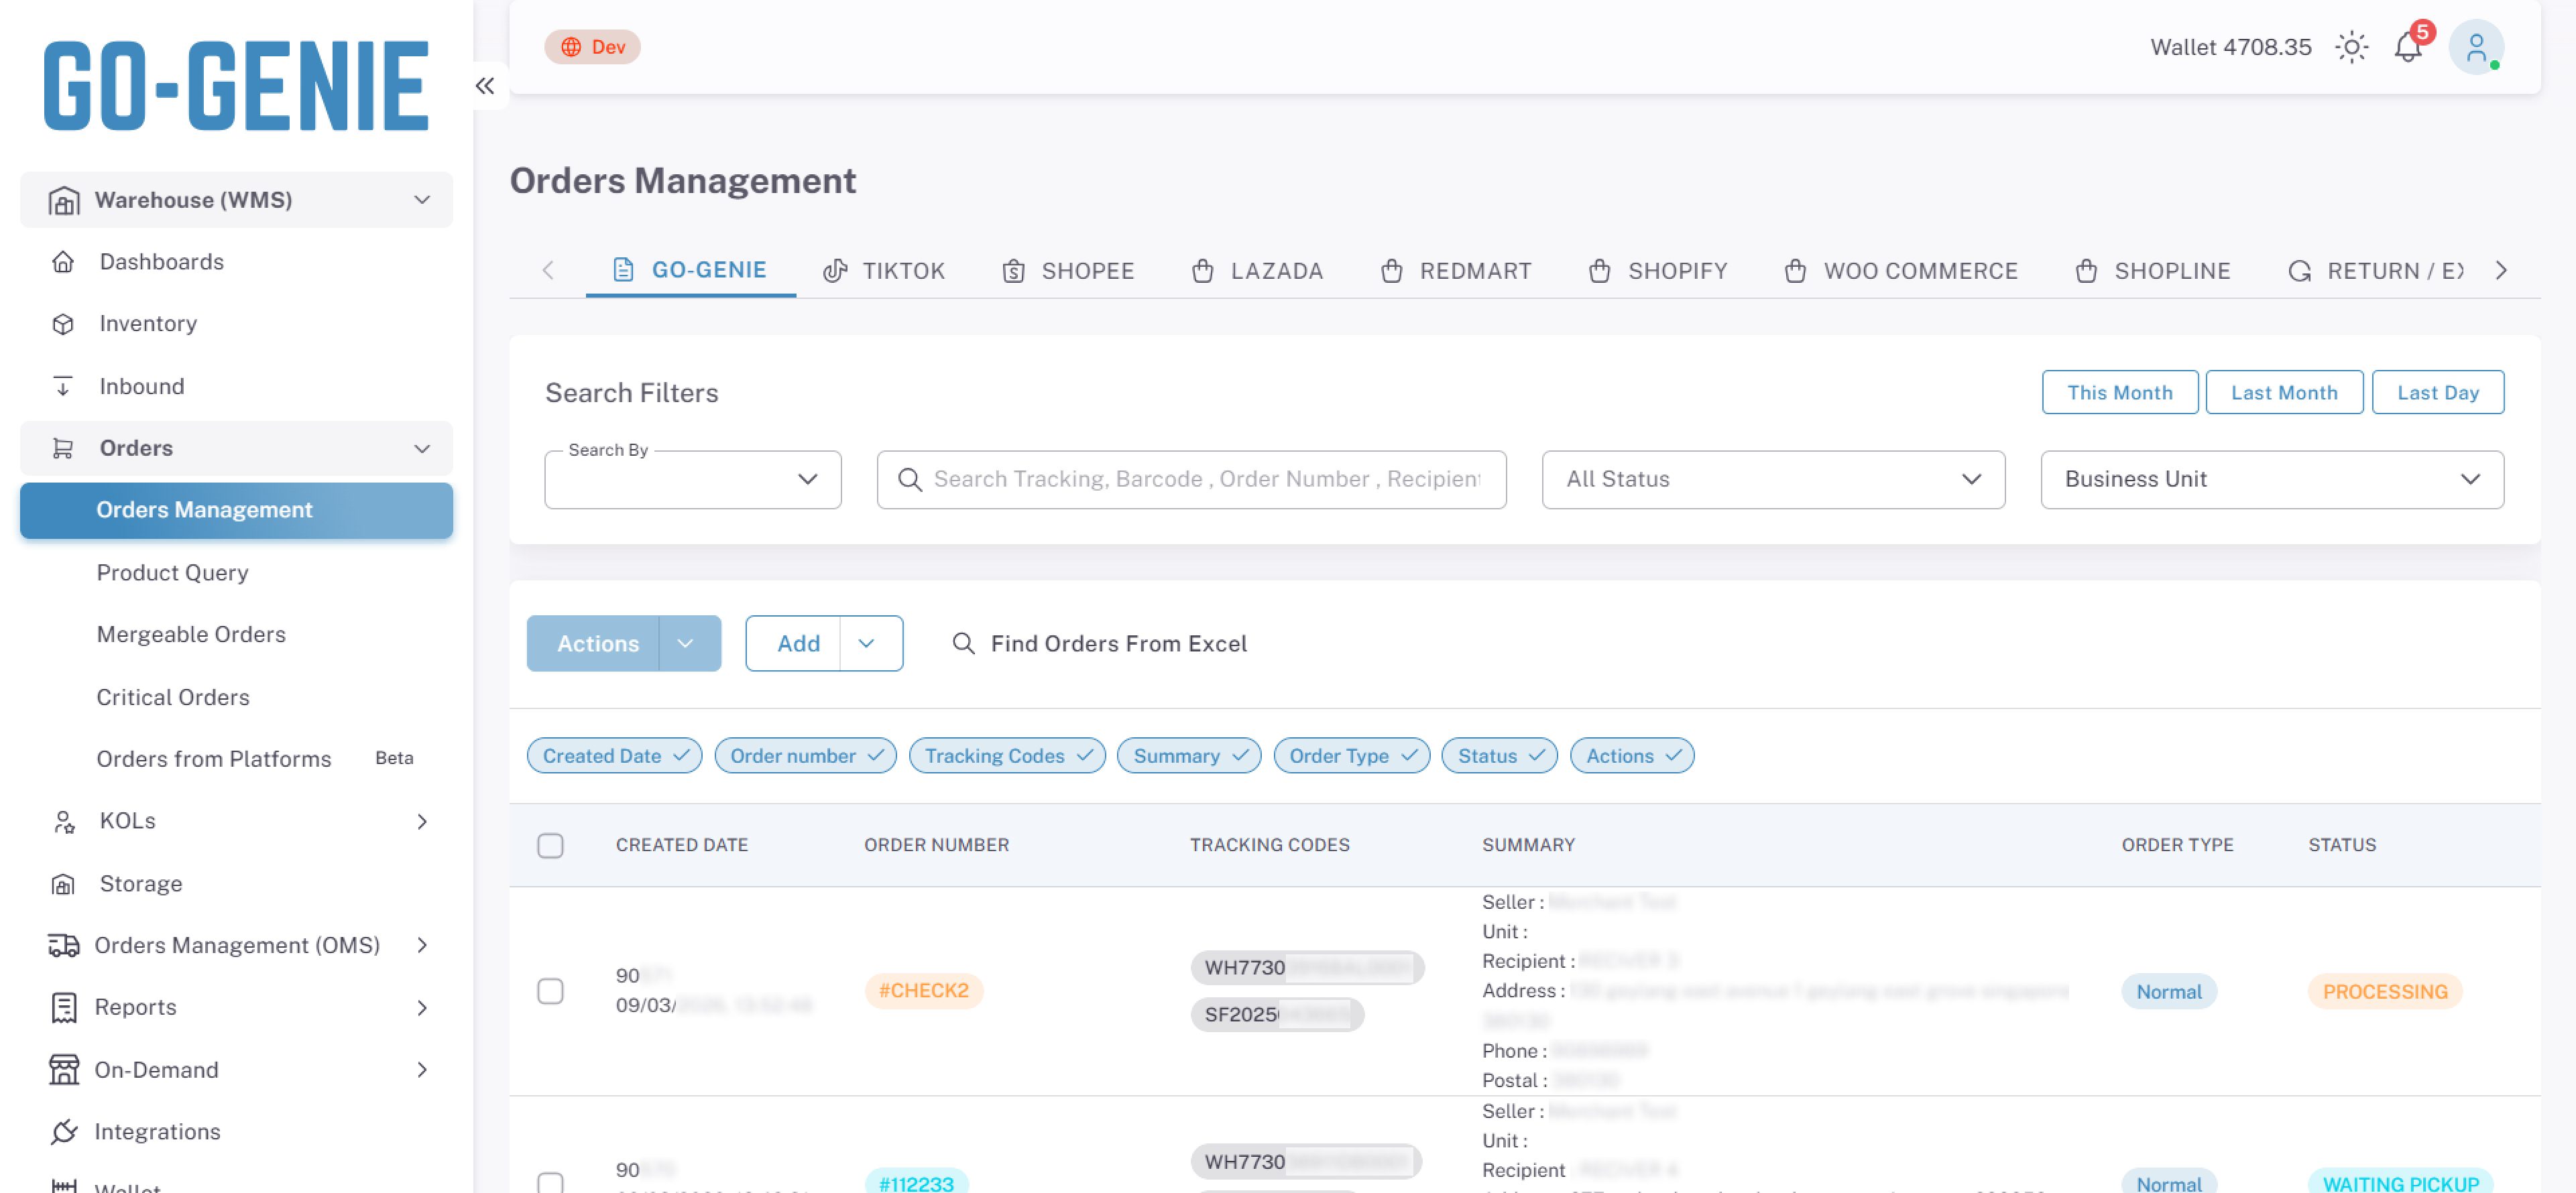This screenshot has width=2576, height=1193.
Task: Switch to the WOO COMMERCE tab
Action: click(1900, 271)
